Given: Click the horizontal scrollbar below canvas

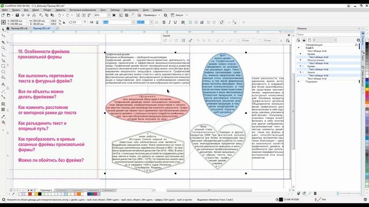Looking at the screenshot, I should click(209, 190).
